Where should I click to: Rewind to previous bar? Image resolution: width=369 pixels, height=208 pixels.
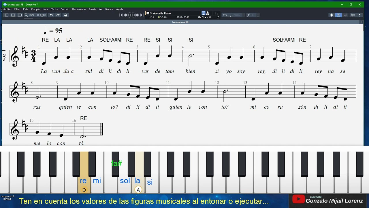click(126, 15)
